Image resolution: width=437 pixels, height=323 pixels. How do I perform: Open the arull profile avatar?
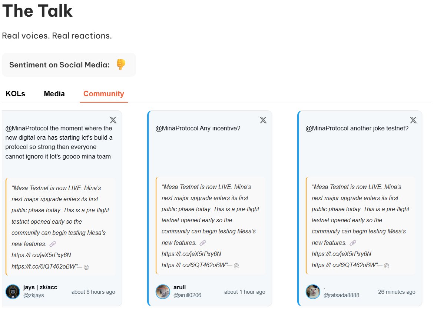click(163, 292)
